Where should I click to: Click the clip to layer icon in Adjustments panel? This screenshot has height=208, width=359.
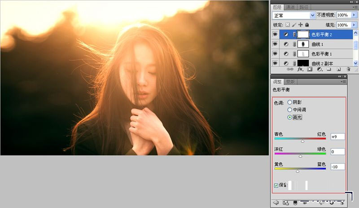pyautogui.click(x=295, y=203)
